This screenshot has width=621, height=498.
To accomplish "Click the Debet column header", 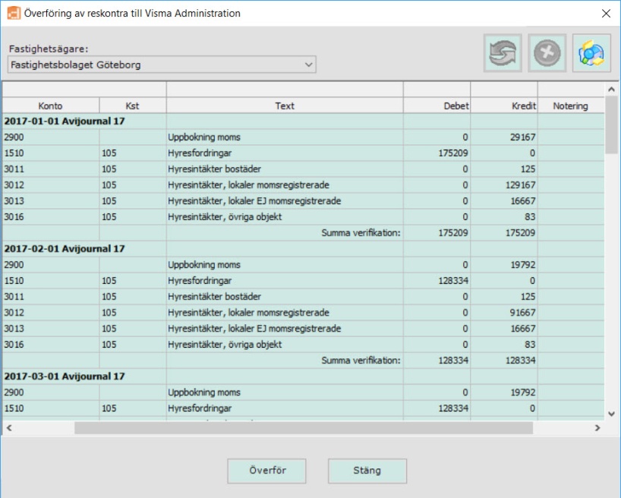I will [x=437, y=106].
